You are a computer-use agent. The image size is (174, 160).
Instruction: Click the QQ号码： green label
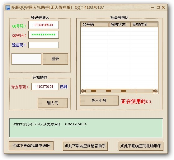19,26
